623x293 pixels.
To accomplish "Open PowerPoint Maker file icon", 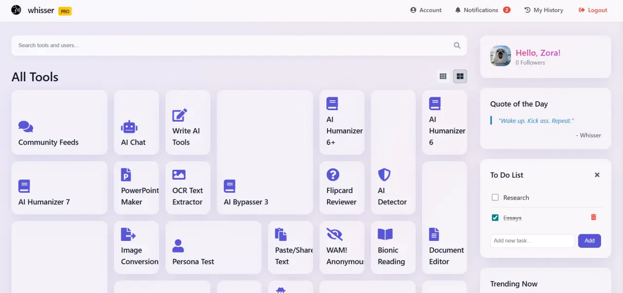I will point(126,175).
